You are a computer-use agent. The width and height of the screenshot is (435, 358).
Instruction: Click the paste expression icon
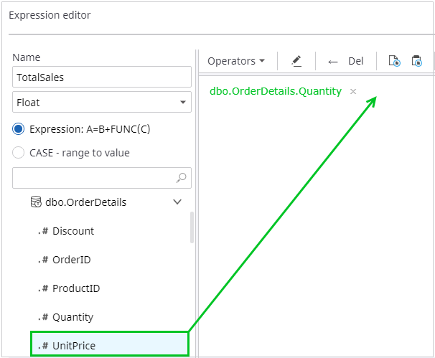click(416, 61)
